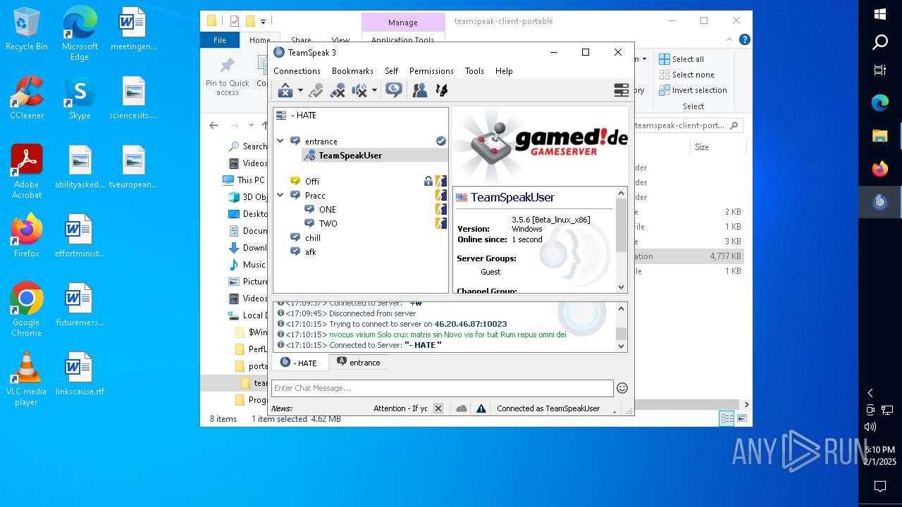902x507 pixels.
Task: Click TeamSpeak icon in taskbar
Action: point(880,202)
